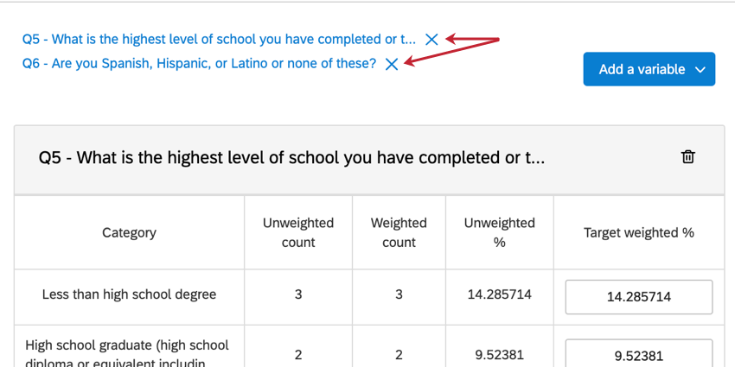This screenshot has width=735, height=367.
Task: Remove the Q6 variable with its X icon
Action: [x=392, y=64]
